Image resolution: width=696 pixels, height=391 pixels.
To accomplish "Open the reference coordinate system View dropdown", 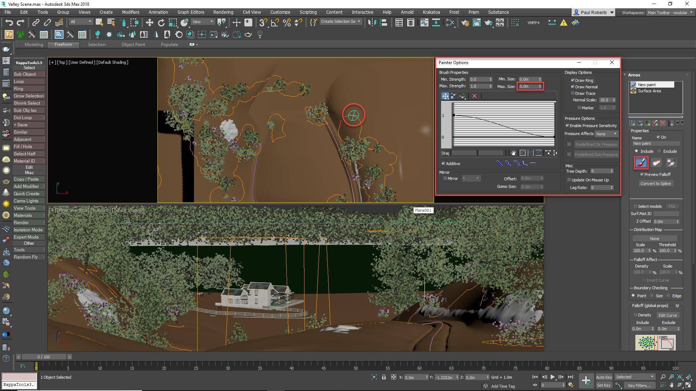I will click(202, 22).
